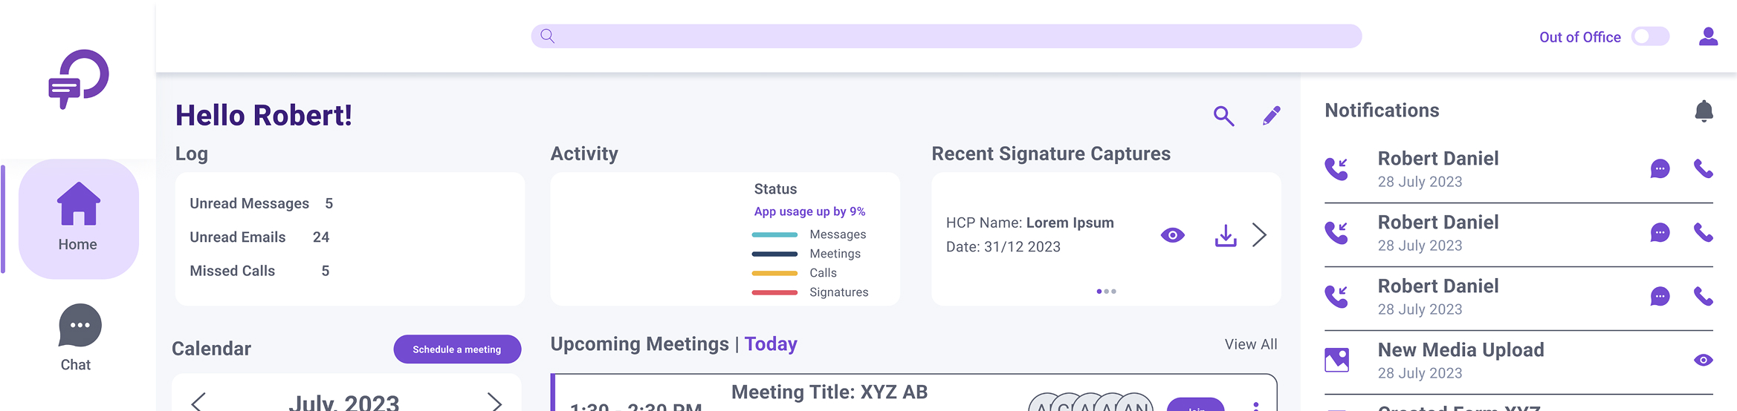Click the top search input field

(945, 36)
